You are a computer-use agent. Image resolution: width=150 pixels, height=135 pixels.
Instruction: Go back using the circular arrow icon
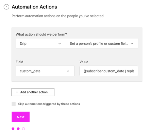tap(7, 7)
